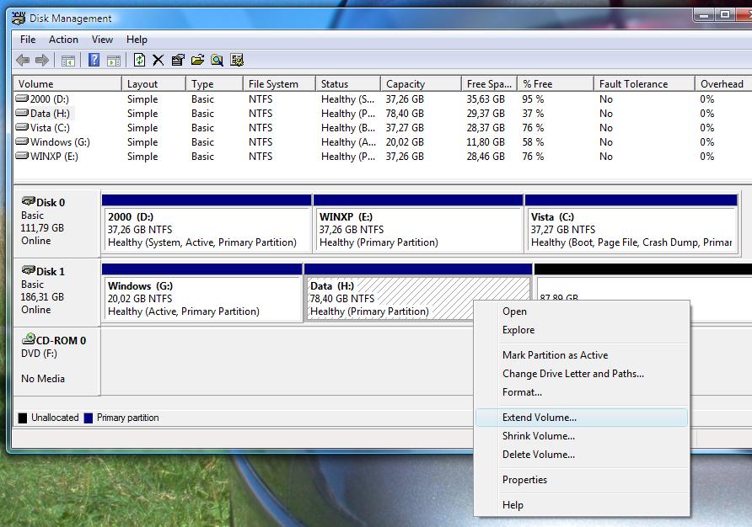Click the drive icon for Windows (G:)
Image resolution: width=752 pixels, height=527 pixels.
pyautogui.click(x=22, y=141)
